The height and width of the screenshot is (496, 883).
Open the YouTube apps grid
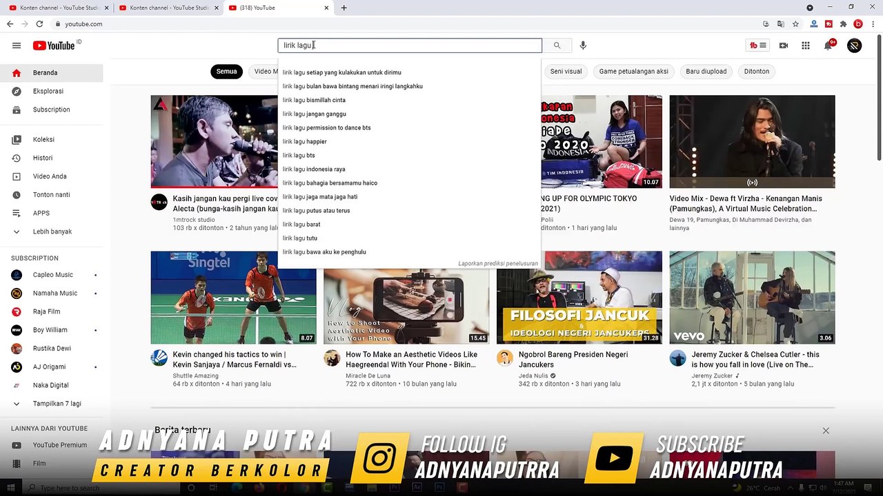[x=806, y=45]
